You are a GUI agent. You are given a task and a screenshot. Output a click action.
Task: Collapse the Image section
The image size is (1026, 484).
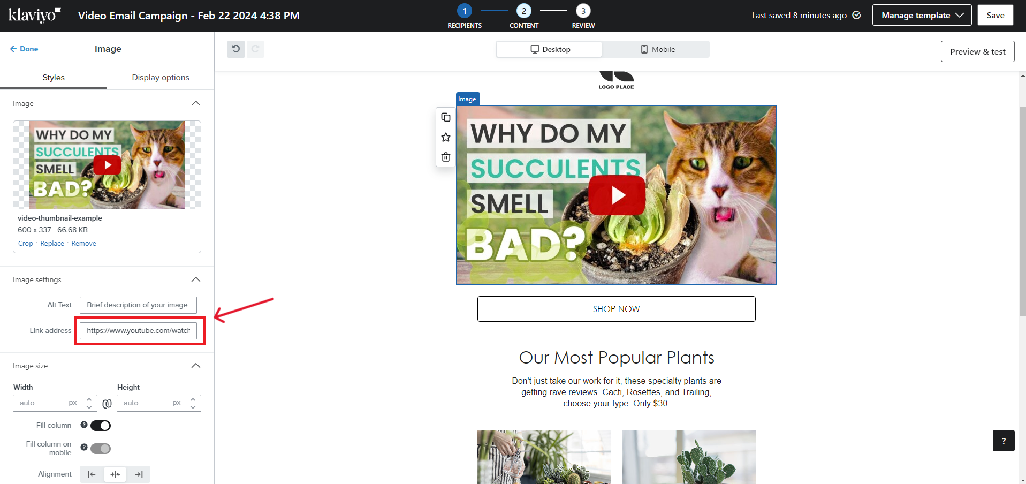pos(196,103)
